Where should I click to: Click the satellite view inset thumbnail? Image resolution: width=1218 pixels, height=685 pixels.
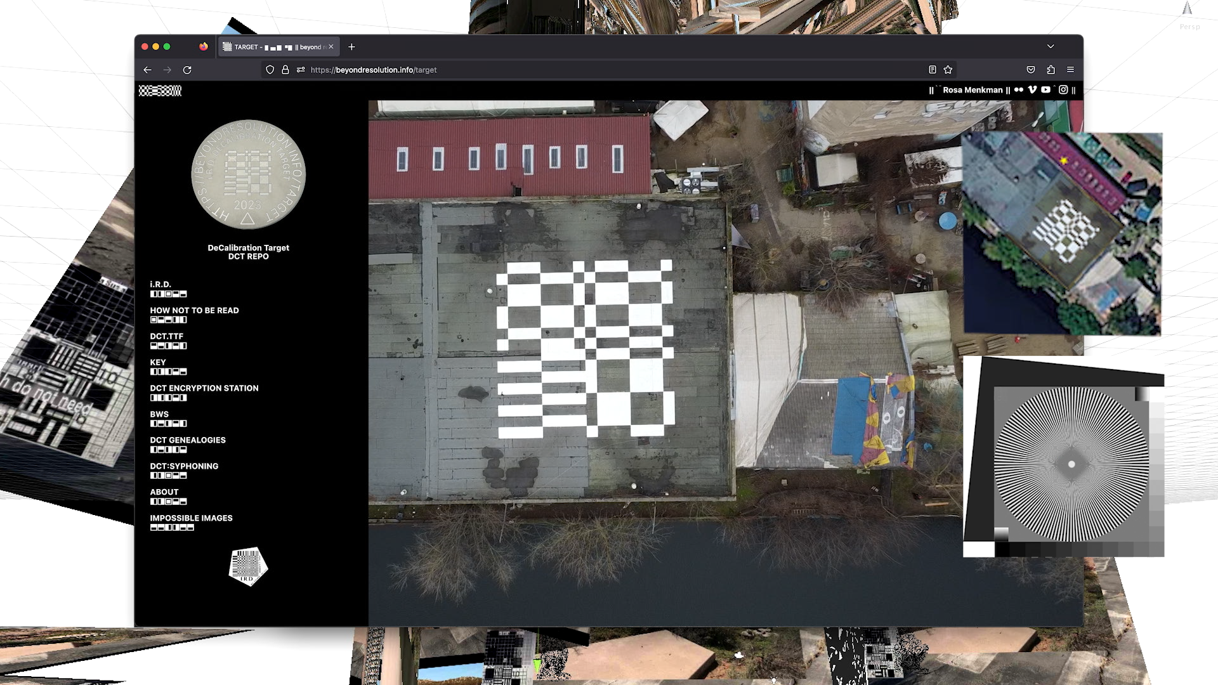(1063, 233)
